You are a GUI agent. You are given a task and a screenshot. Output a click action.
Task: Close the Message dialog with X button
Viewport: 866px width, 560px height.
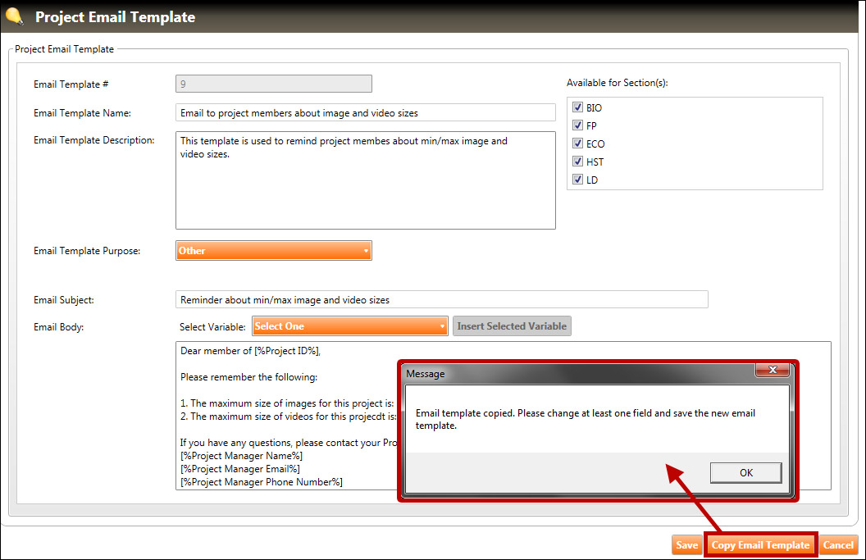click(x=772, y=371)
